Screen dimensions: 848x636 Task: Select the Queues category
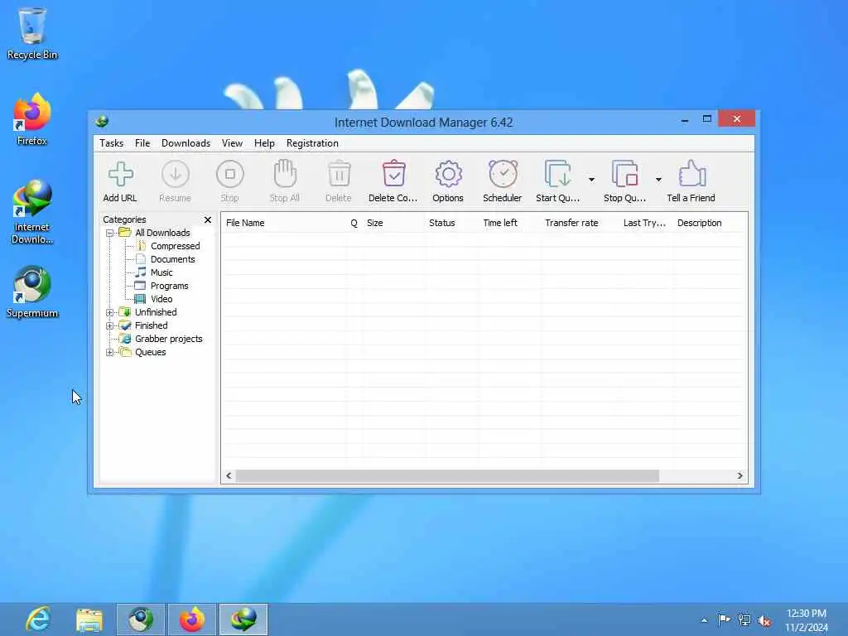151,352
